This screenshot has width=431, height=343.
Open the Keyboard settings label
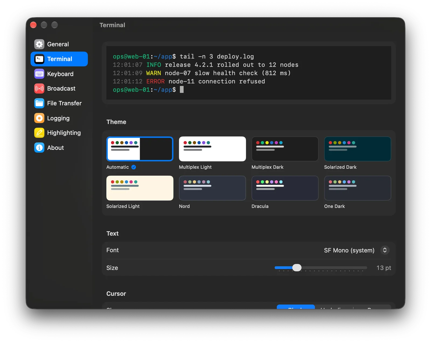(x=60, y=74)
